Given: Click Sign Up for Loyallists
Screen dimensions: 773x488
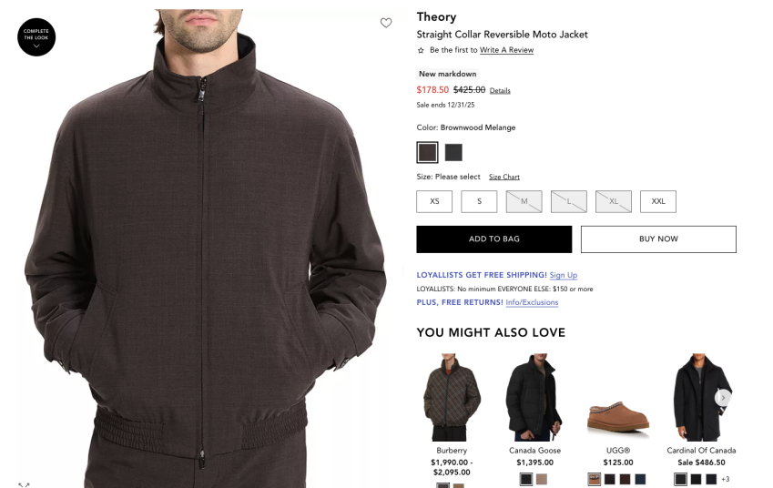Looking at the screenshot, I should [x=564, y=275].
